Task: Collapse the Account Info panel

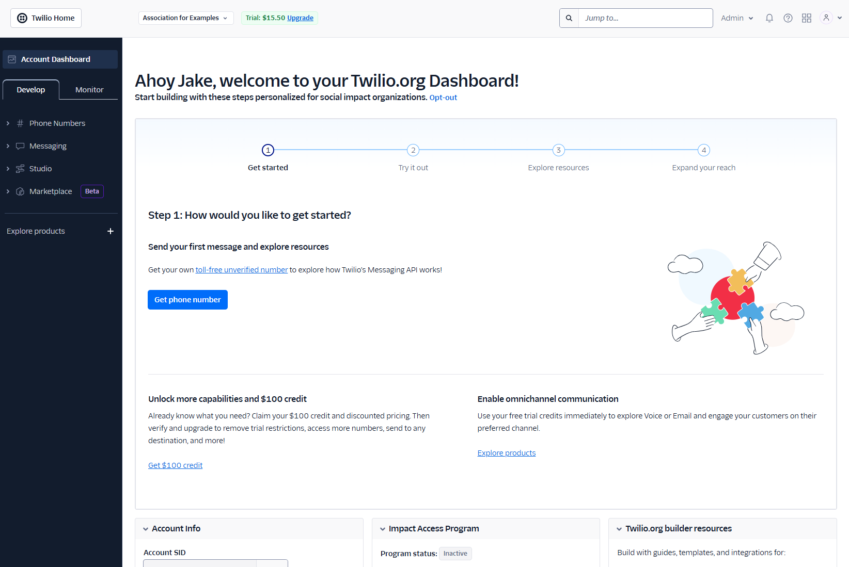Action: point(146,528)
